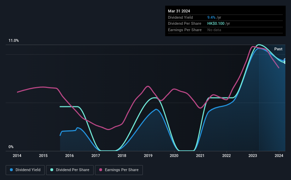Viewport: 291px width, 180px height.
Task: Select the 2014 label on the time axis
Action: click(x=17, y=156)
